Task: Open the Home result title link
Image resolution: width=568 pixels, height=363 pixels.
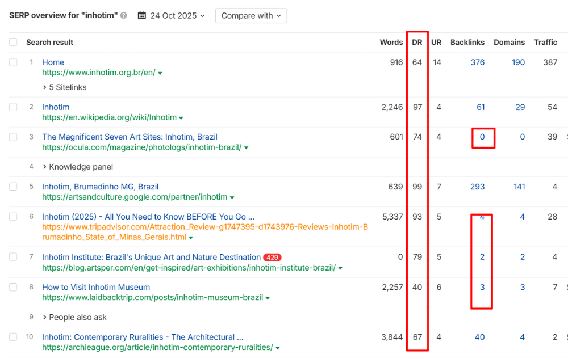Action: 53,62
